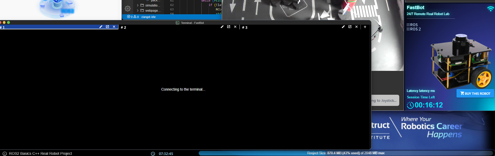495x156 pixels.
Task: Pop out terminal #3 to separate window
Action: tap(350, 27)
